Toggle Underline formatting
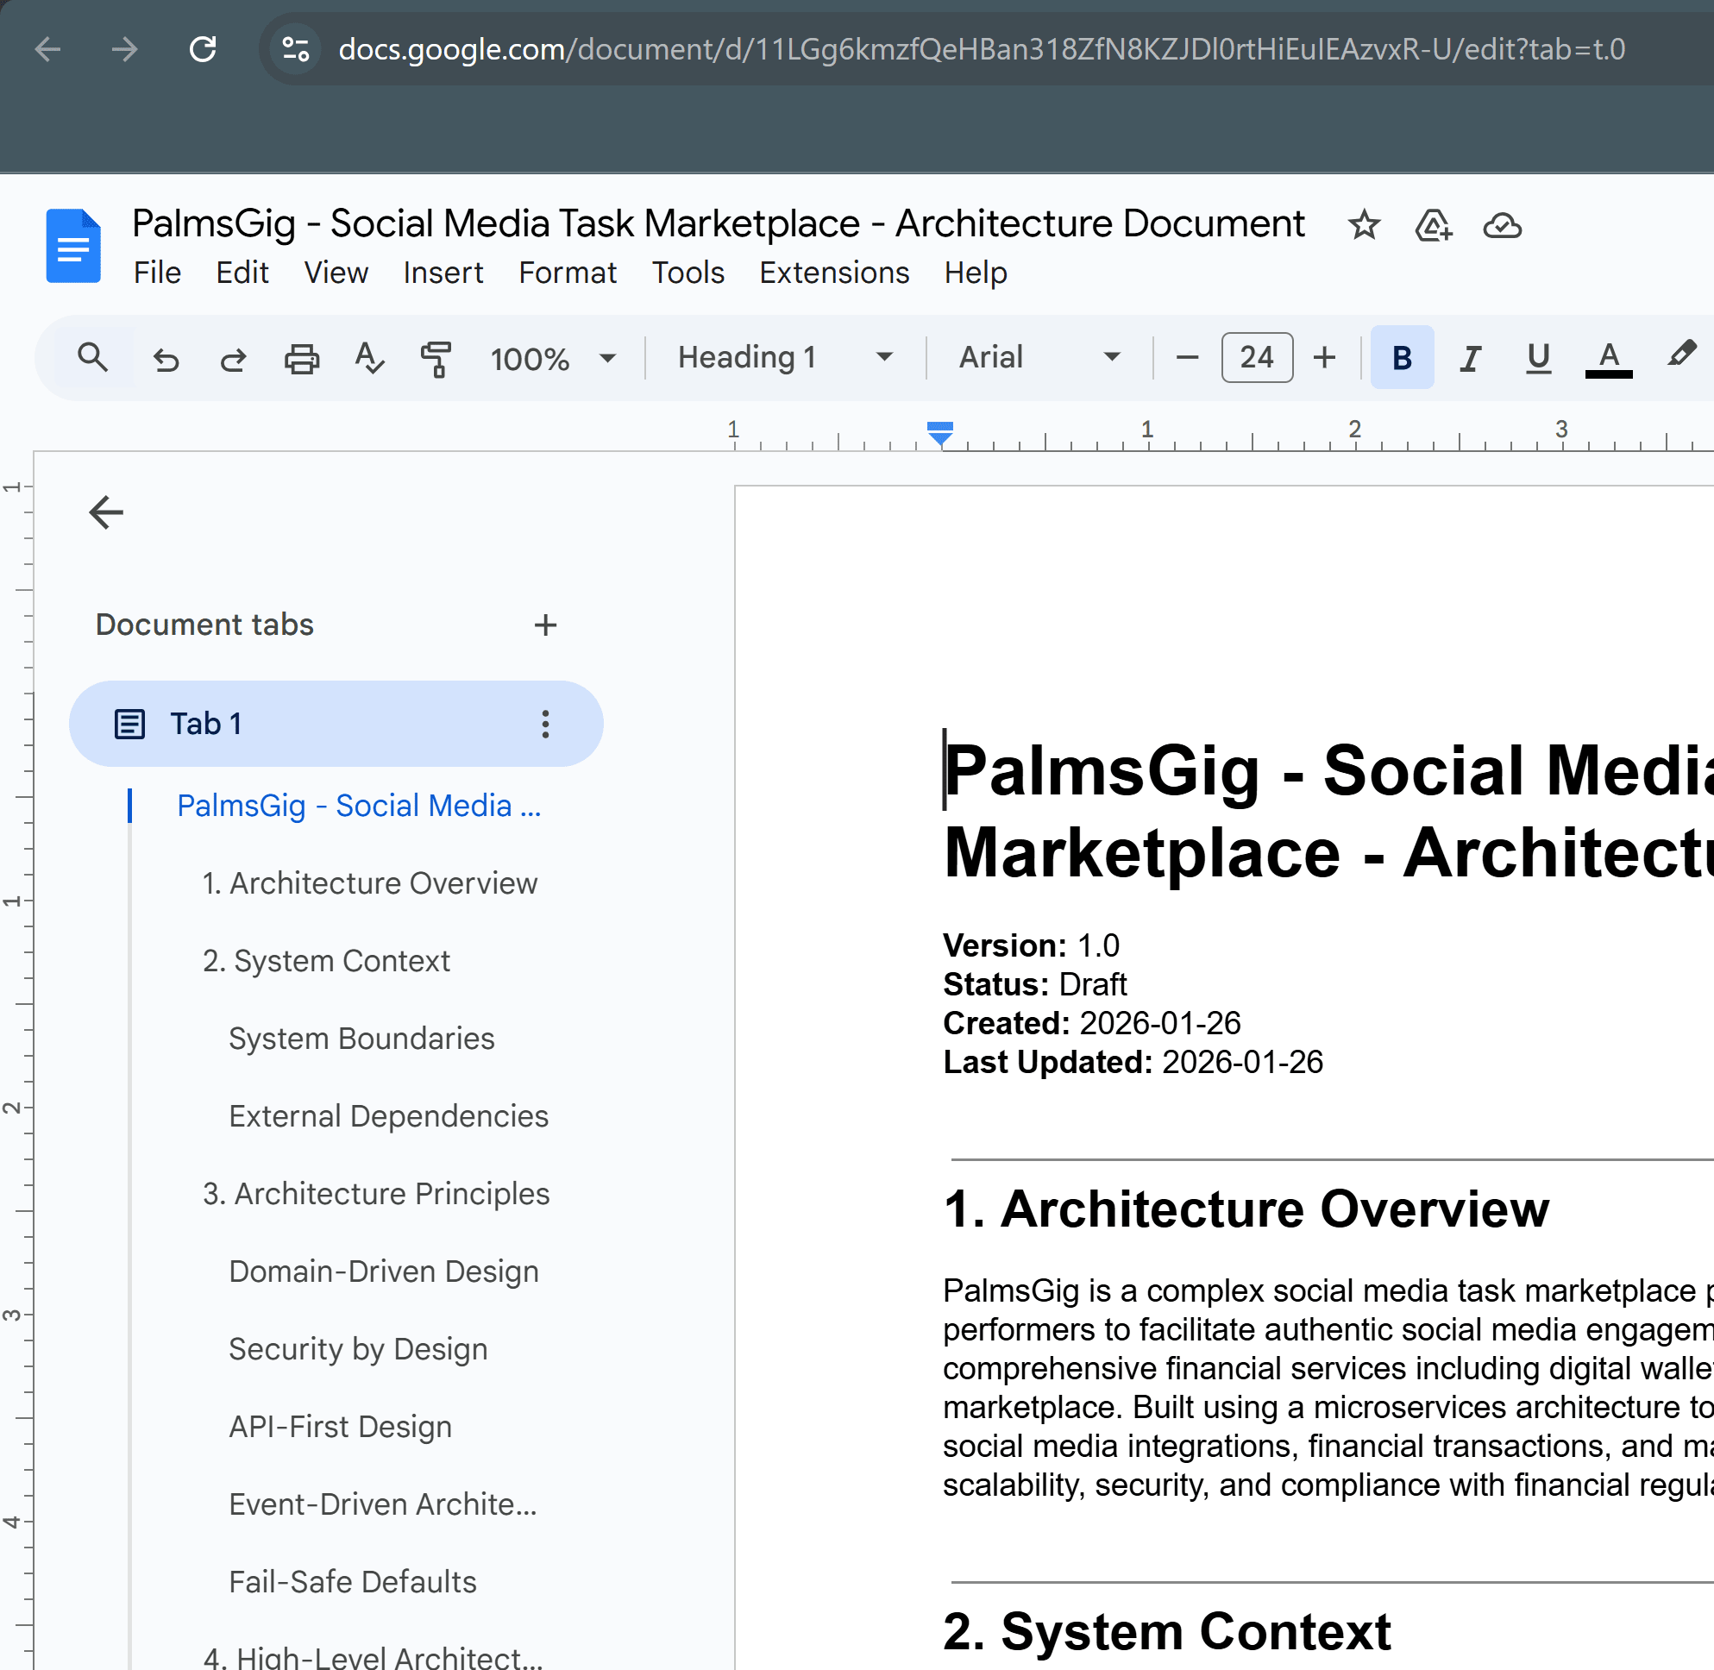This screenshot has height=1670, width=1714. 1538,358
